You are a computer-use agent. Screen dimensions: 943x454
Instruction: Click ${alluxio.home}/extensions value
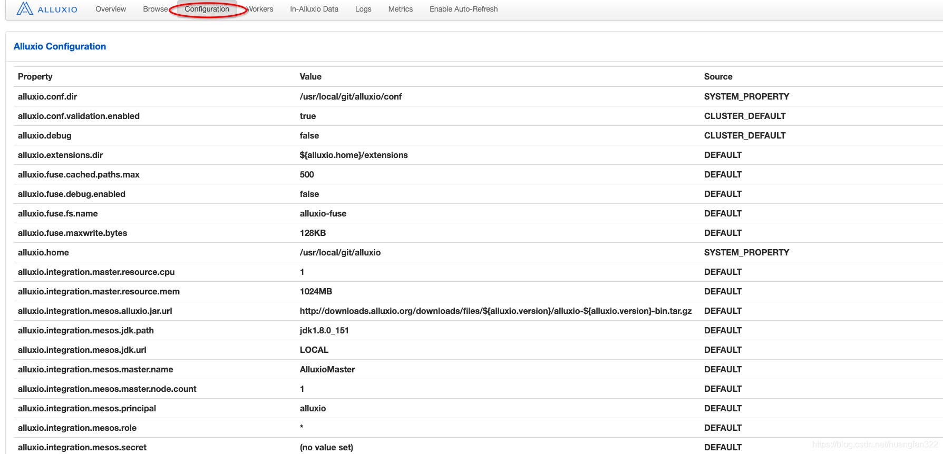[x=354, y=155]
